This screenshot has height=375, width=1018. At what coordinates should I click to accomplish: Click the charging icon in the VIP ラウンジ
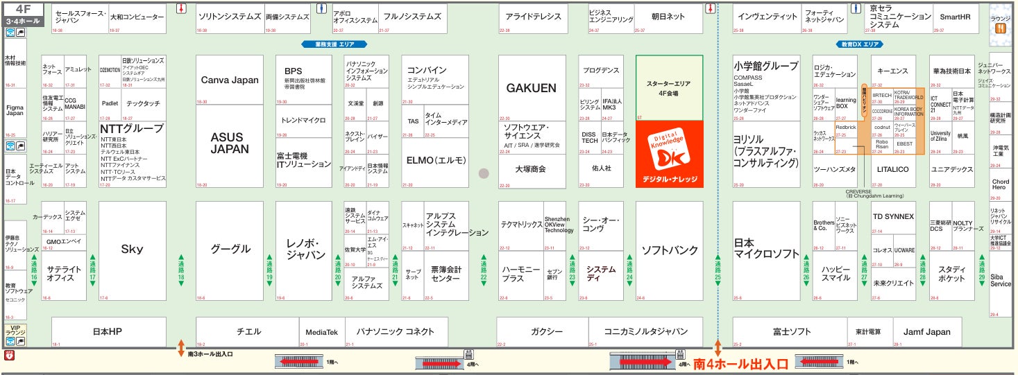21,340
